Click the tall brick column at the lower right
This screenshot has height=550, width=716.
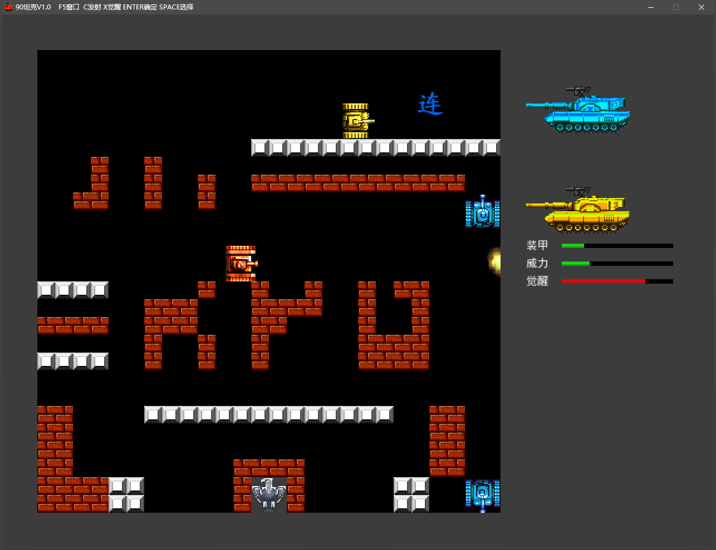coord(447,441)
